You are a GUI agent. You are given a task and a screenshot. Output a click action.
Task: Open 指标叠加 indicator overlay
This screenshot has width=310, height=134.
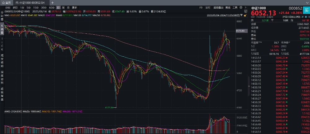point(219,7)
